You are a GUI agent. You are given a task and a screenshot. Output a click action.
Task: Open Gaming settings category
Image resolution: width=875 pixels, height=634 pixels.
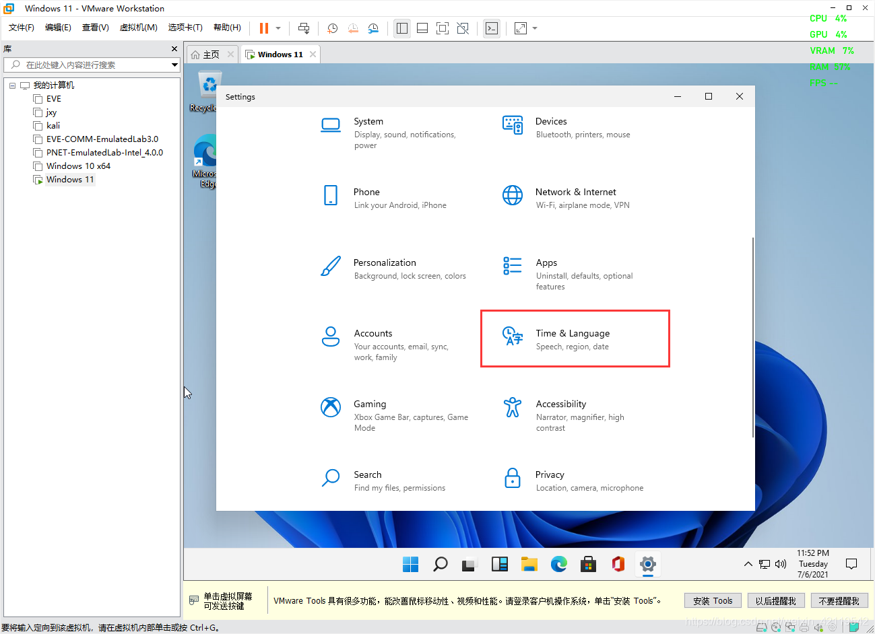pyautogui.click(x=394, y=415)
